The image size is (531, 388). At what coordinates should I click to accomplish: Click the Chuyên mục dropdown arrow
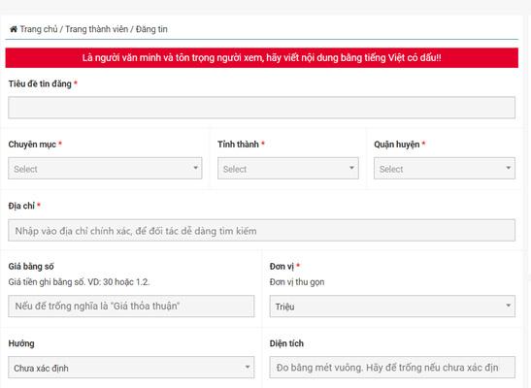coord(195,168)
